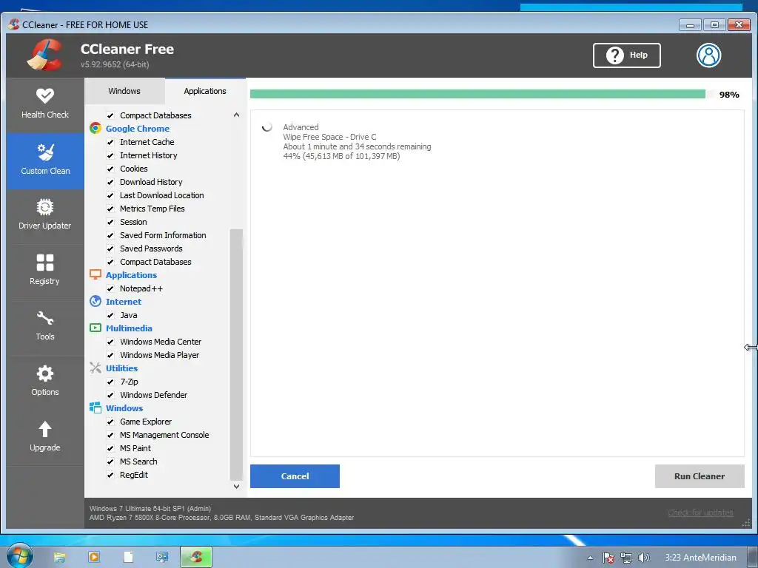
Task: Toggle the MS Management Console checkbox
Action: click(x=110, y=435)
